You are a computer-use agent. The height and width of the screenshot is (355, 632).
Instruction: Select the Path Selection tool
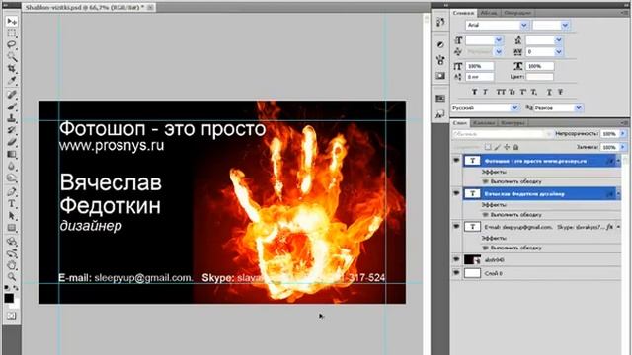click(12, 216)
